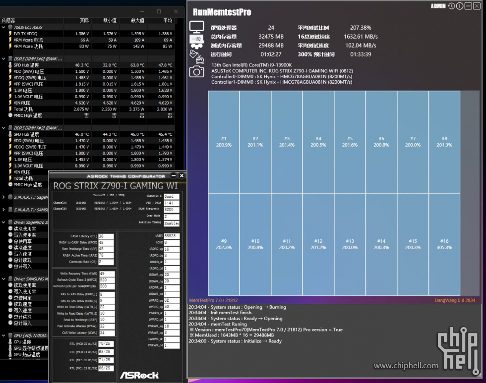Click the RTL (MC0 C0 A1/A2) field
Screen dimensions: 486x383
[106, 344]
